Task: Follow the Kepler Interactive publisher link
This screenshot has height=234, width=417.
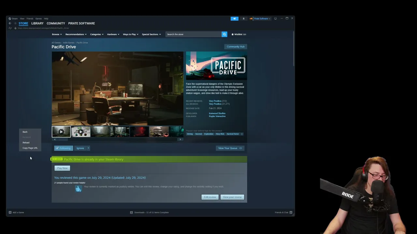Action: [x=217, y=116]
